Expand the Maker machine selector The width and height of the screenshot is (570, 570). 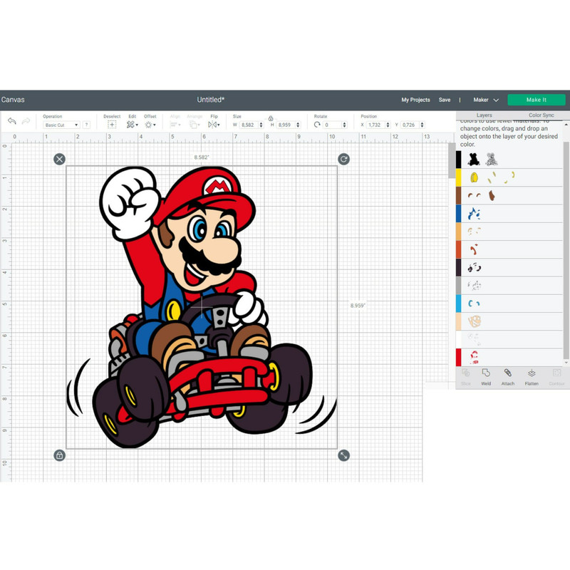pyautogui.click(x=486, y=100)
